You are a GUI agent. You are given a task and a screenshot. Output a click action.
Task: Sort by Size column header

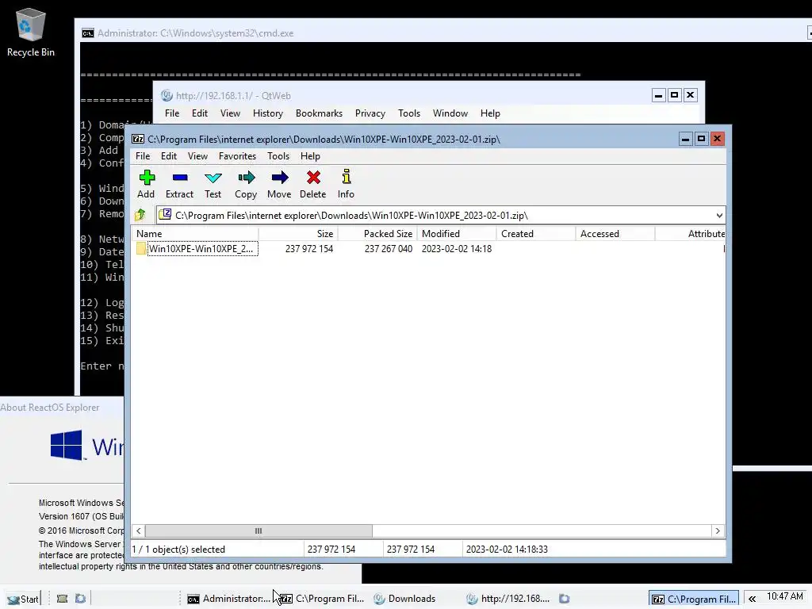pyautogui.click(x=298, y=234)
